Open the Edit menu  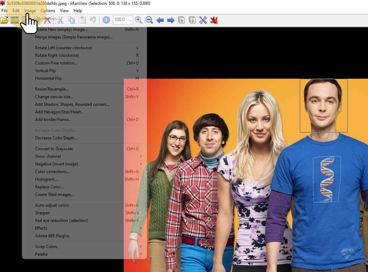pyautogui.click(x=16, y=10)
